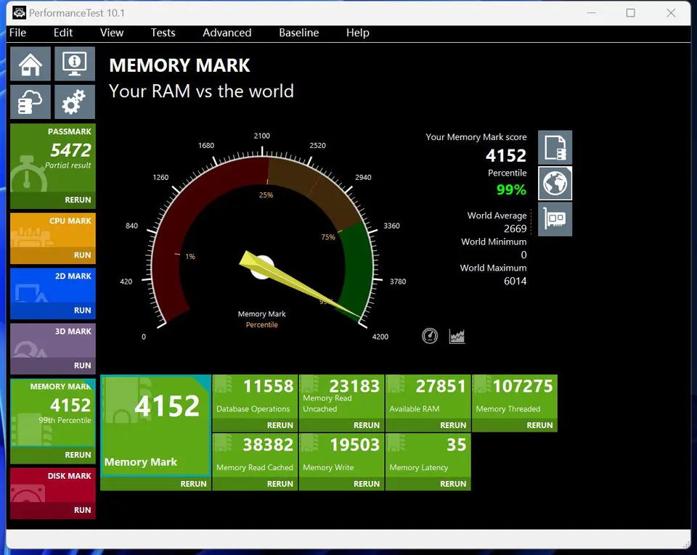Click the PerformanceTest app icon in title bar

pyautogui.click(x=19, y=13)
